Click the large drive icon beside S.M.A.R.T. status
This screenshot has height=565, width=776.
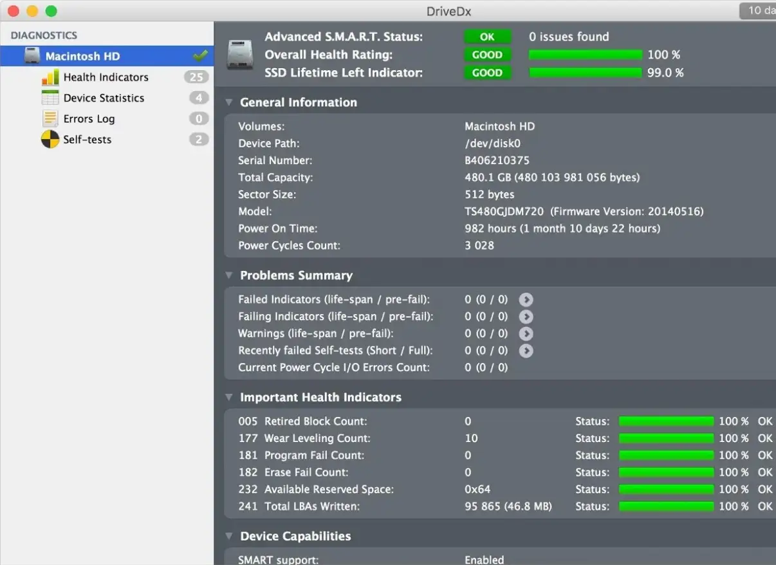[239, 55]
